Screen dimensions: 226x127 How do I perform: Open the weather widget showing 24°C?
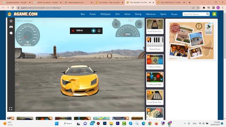point(8,123)
